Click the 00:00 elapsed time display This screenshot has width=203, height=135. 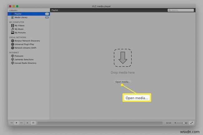click(169, 123)
